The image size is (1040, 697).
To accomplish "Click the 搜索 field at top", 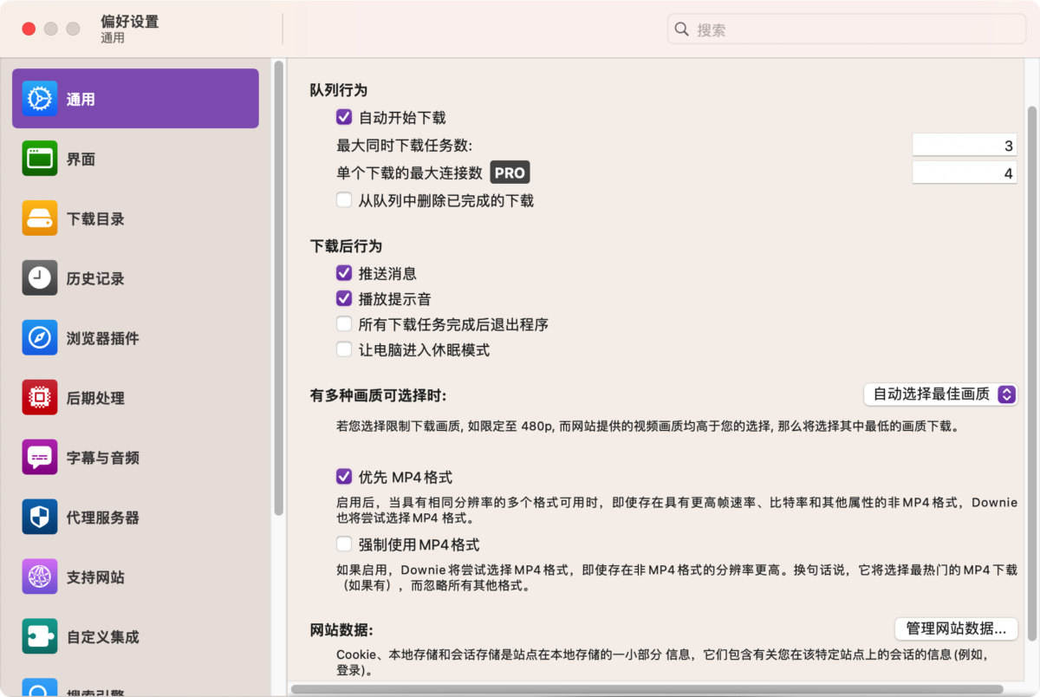I will (847, 29).
